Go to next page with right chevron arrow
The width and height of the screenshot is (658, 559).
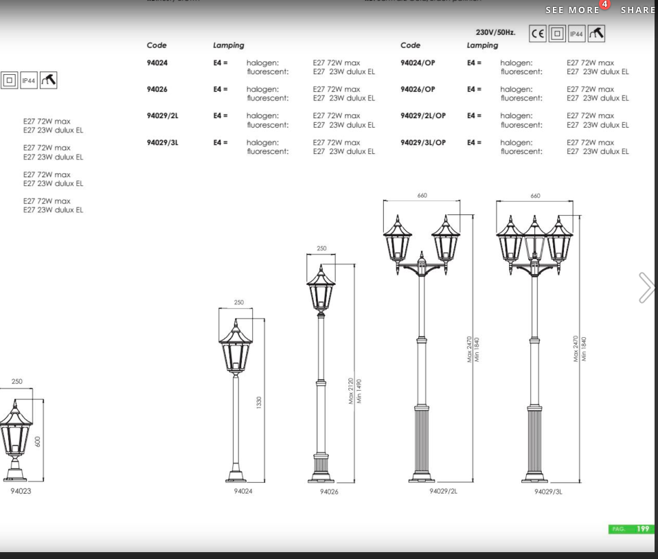pyautogui.click(x=646, y=288)
